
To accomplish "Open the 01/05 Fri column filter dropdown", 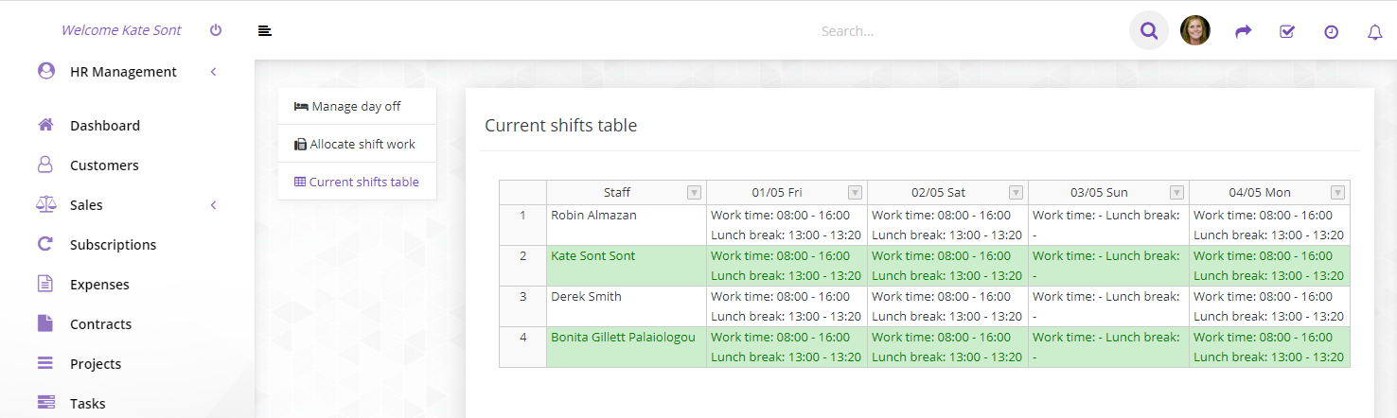I will pyautogui.click(x=855, y=193).
